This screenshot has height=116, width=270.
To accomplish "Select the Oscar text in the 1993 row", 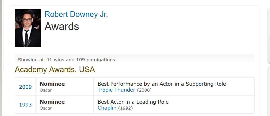I will (46, 108).
